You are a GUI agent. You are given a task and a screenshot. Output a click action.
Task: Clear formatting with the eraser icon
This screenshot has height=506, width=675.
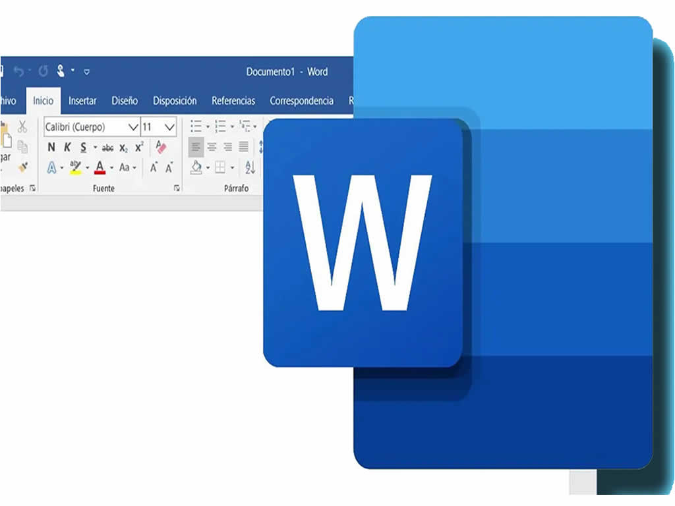pyautogui.click(x=160, y=147)
